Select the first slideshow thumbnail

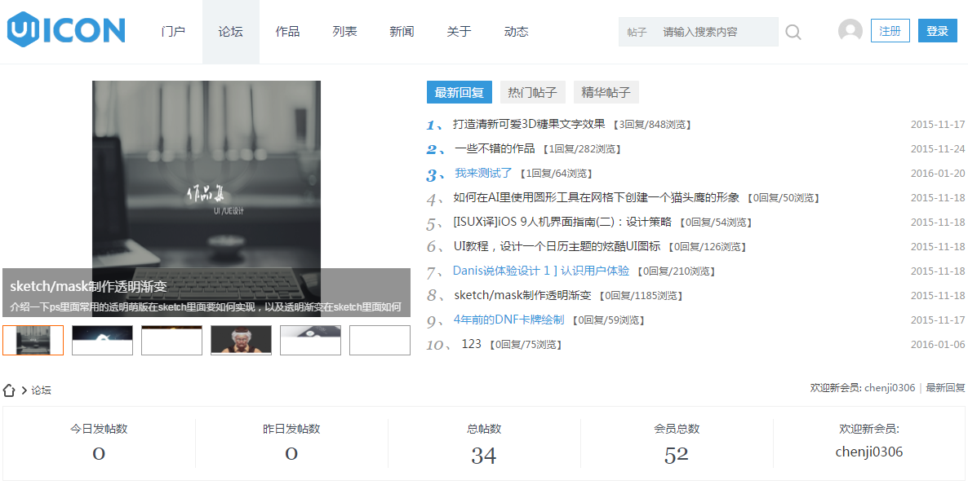33,340
